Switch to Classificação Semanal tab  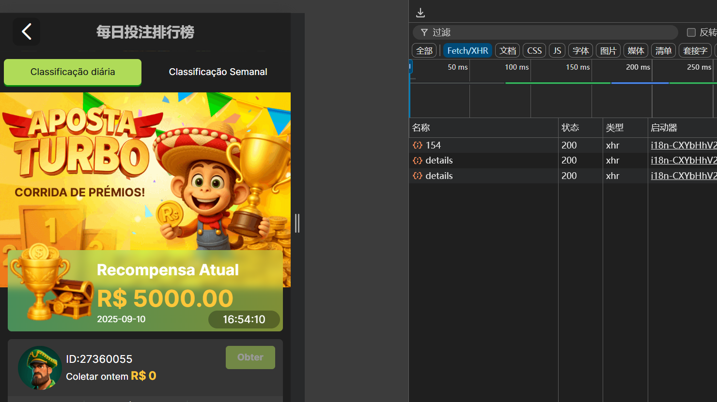click(x=218, y=72)
